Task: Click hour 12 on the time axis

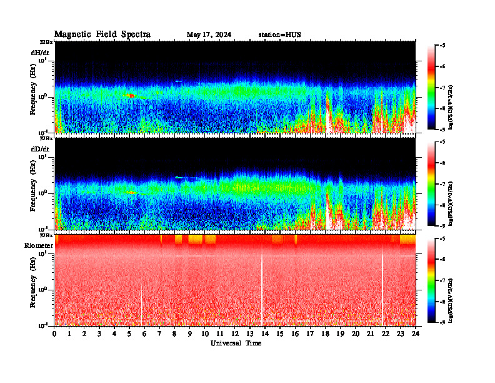Action: [235, 334]
